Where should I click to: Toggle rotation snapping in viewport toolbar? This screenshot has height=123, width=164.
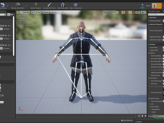point(127,12)
